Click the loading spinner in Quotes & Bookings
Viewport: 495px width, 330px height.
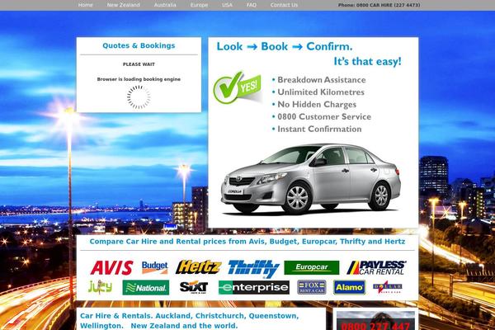pos(139,97)
